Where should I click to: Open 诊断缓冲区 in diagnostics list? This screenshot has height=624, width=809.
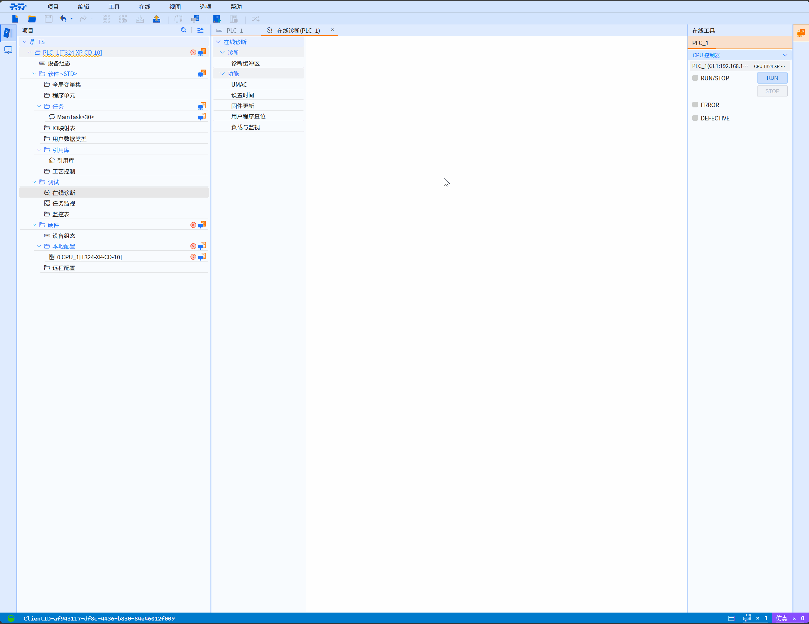pyautogui.click(x=245, y=63)
